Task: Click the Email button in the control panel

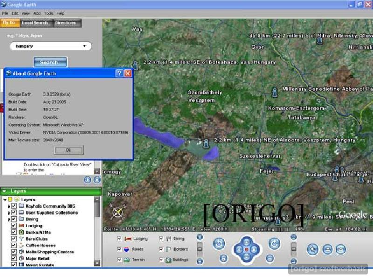Action: pyautogui.click(x=341, y=250)
